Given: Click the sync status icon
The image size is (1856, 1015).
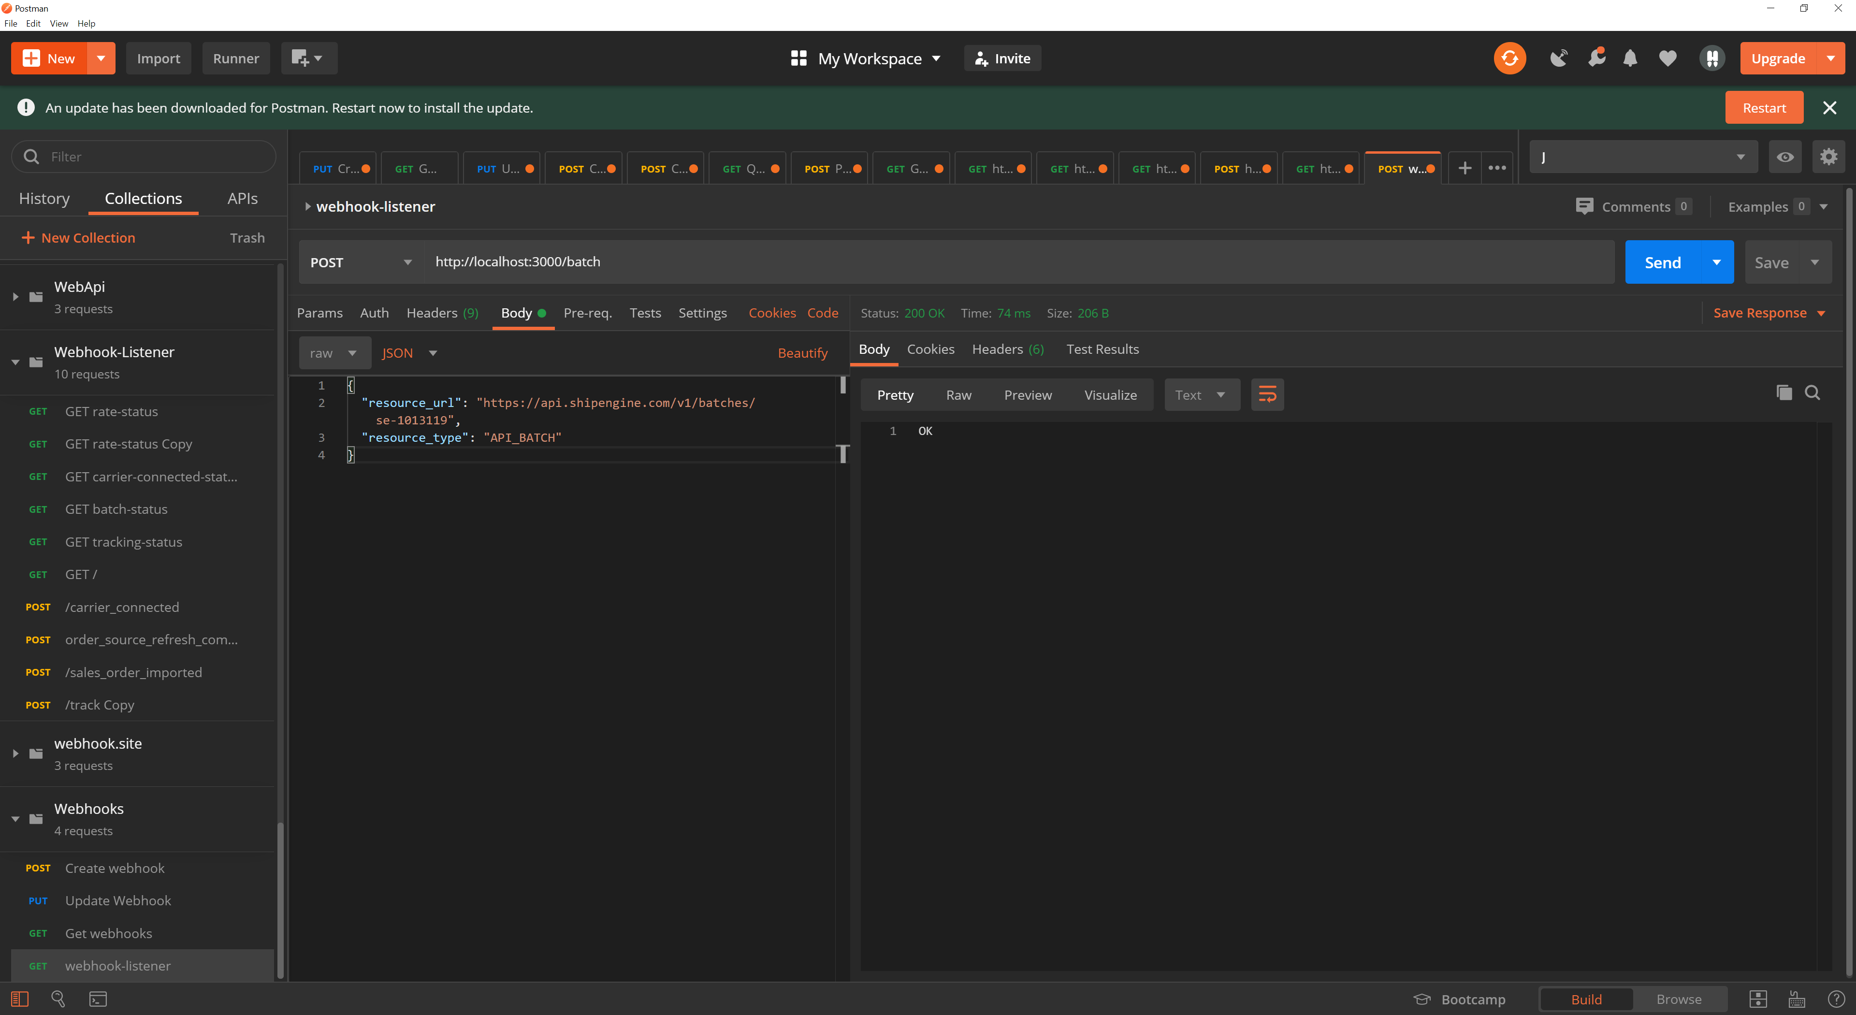Looking at the screenshot, I should point(1509,58).
